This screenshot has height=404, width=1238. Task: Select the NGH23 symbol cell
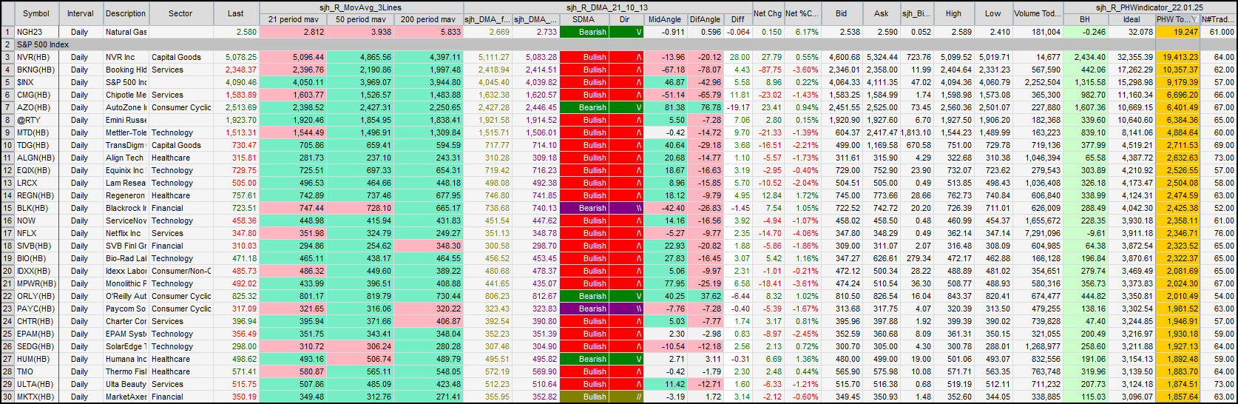point(36,32)
